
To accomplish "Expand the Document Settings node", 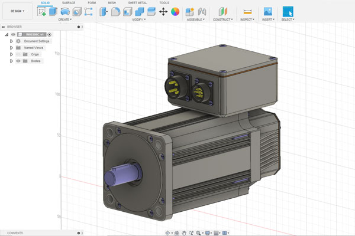I will 11,41.
